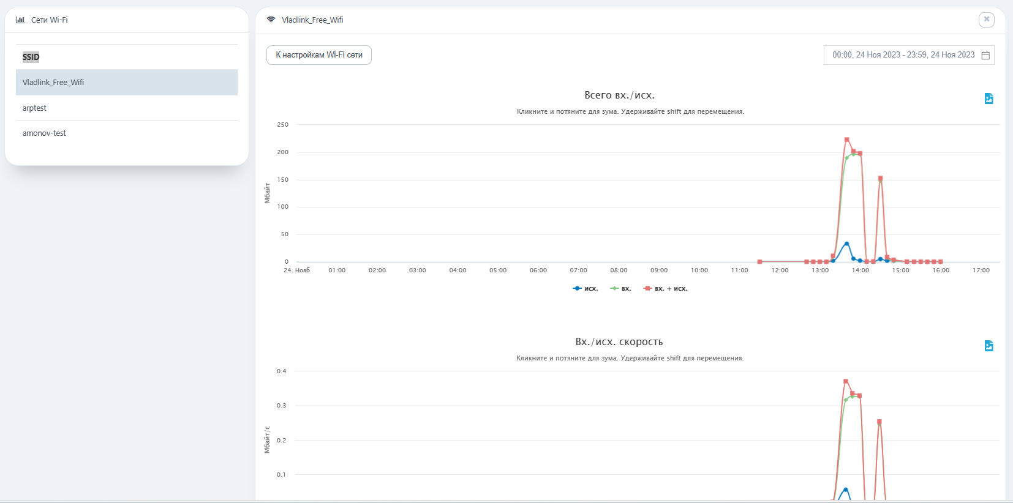Click the calendar icon in date range field

(x=985, y=55)
